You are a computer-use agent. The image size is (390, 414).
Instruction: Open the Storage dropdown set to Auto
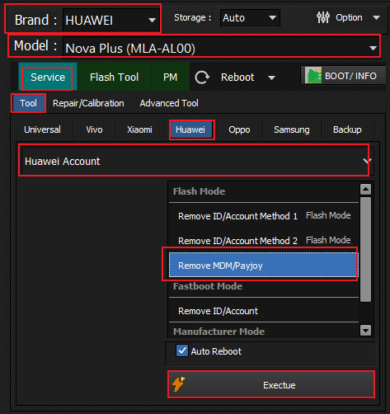pyautogui.click(x=250, y=18)
